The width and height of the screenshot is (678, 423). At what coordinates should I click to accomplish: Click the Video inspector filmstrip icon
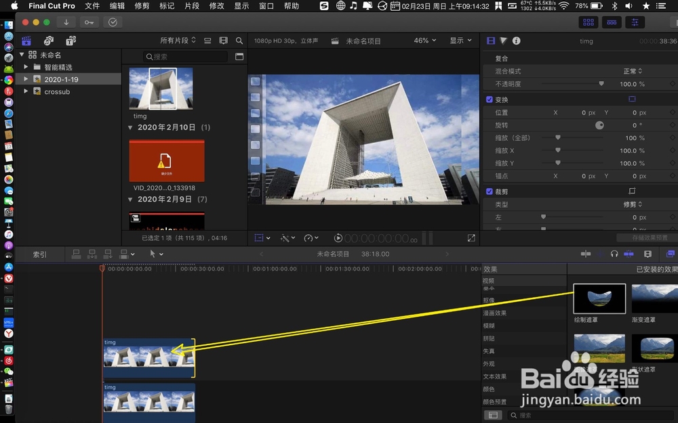pos(490,41)
